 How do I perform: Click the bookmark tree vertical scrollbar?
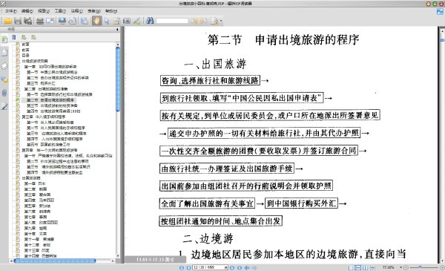pyautogui.click(x=118, y=79)
